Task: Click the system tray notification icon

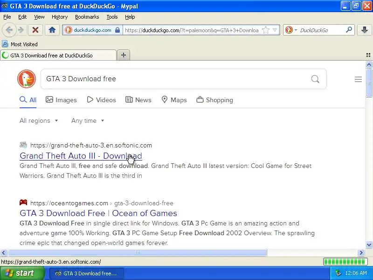Action: [x=338, y=273]
